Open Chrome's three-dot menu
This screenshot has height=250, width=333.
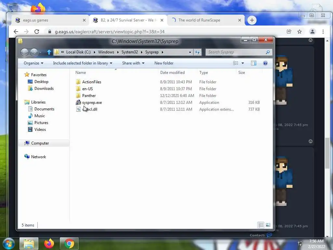tap(323, 32)
